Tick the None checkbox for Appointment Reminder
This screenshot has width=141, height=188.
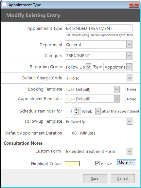124,99
